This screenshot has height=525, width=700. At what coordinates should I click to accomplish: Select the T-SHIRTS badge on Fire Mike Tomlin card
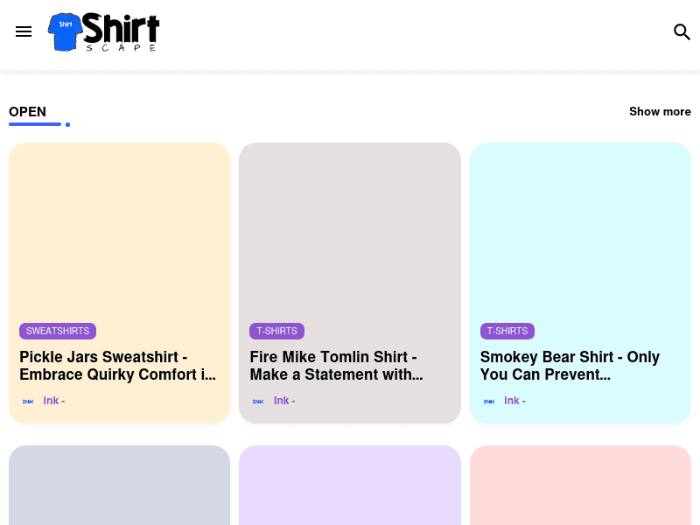[276, 331]
